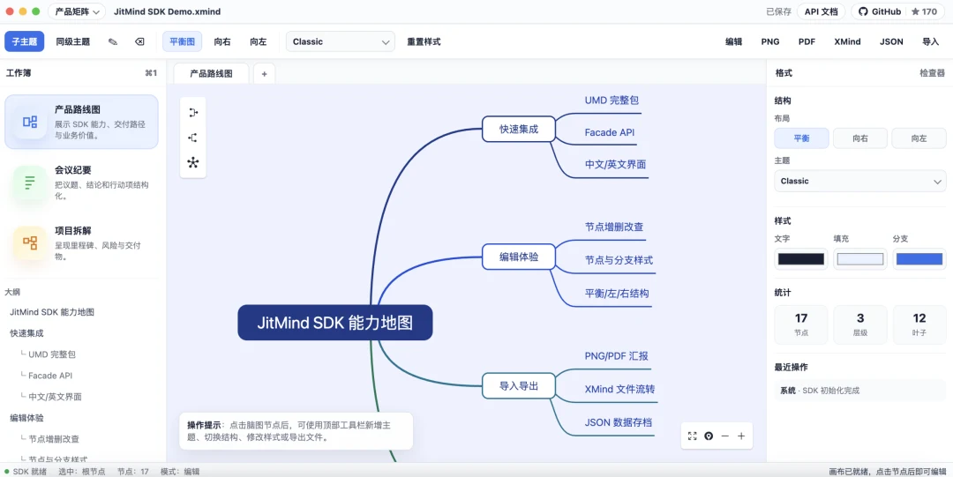The image size is (953, 477).
Task: Click the 项目拆解 orange tree icon
Action: [x=30, y=243]
